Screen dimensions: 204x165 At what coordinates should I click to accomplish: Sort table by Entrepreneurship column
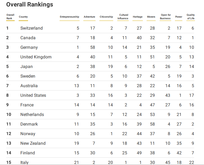point(69,17)
